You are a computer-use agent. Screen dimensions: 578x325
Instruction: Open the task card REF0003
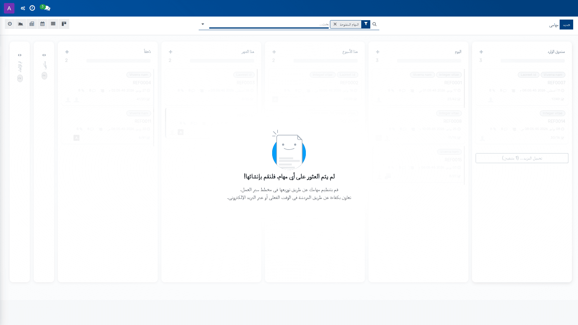click(211, 87)
